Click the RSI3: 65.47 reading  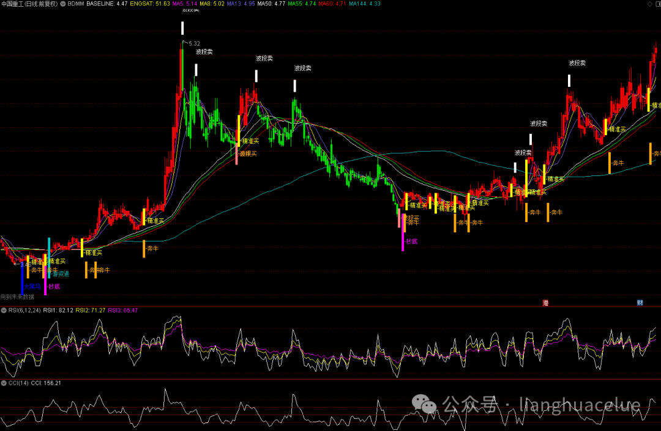[123, 310]
